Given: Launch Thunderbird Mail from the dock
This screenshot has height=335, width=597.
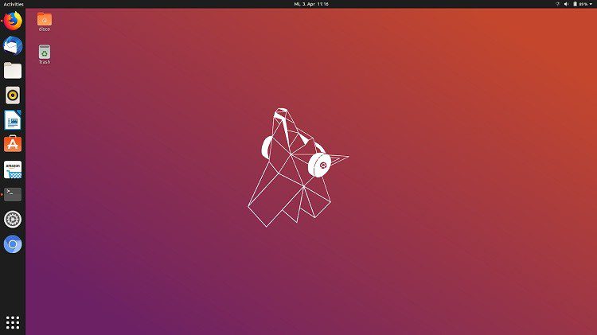Looking at the screenshot, I should [x=13, y=45].
